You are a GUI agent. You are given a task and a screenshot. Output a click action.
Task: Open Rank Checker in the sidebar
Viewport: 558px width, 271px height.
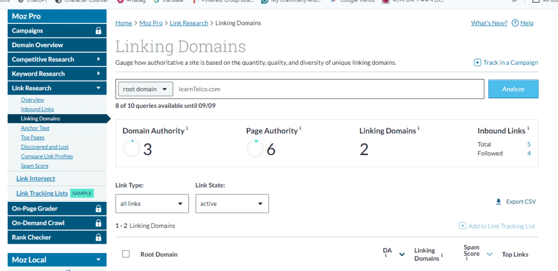click(57, 237)
